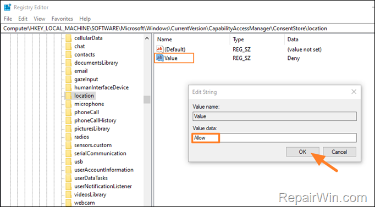
Task: Confirm the Edit String dialog with OK
Action: pyautogui.click(x=302, y=152)
